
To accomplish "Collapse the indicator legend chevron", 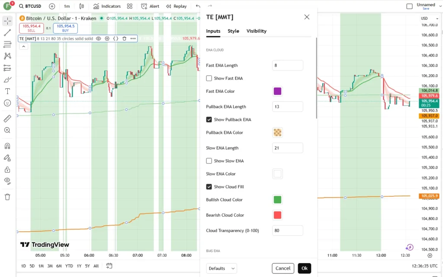I will pos(23,47).
